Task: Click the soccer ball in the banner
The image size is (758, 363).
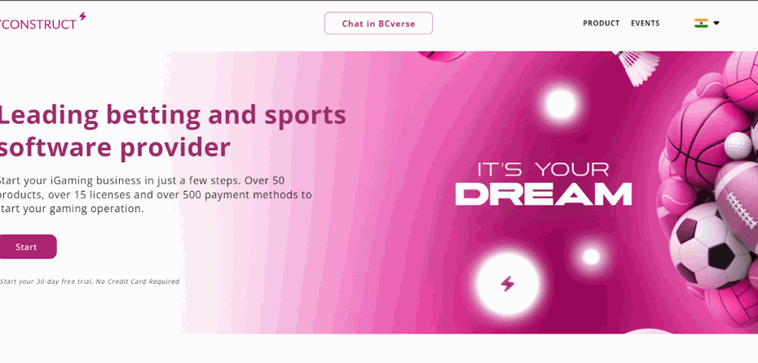Action: [x=710, y=246]
